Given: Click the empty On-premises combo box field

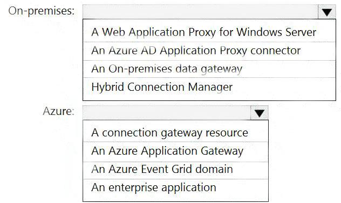Looking at the screenshot, I should pyautogui.click(x=200, y=12).
